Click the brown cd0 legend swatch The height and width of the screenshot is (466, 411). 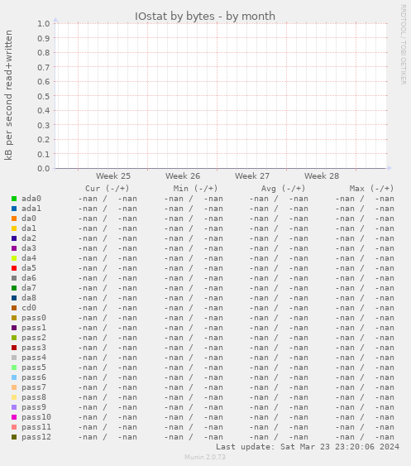tap(14, 308)
